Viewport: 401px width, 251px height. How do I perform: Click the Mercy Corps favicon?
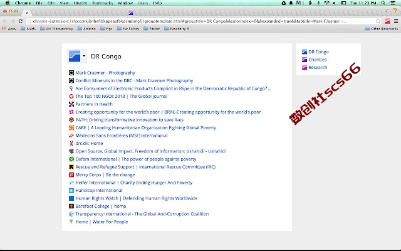click(71, 174)
